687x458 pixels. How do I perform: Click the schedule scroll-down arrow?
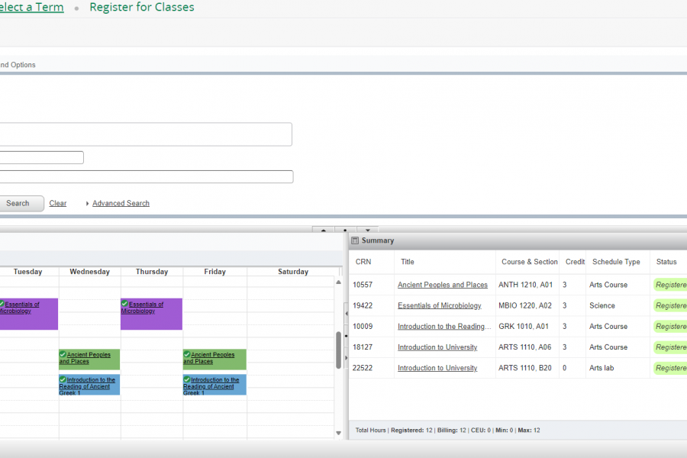tap(339, 434)
